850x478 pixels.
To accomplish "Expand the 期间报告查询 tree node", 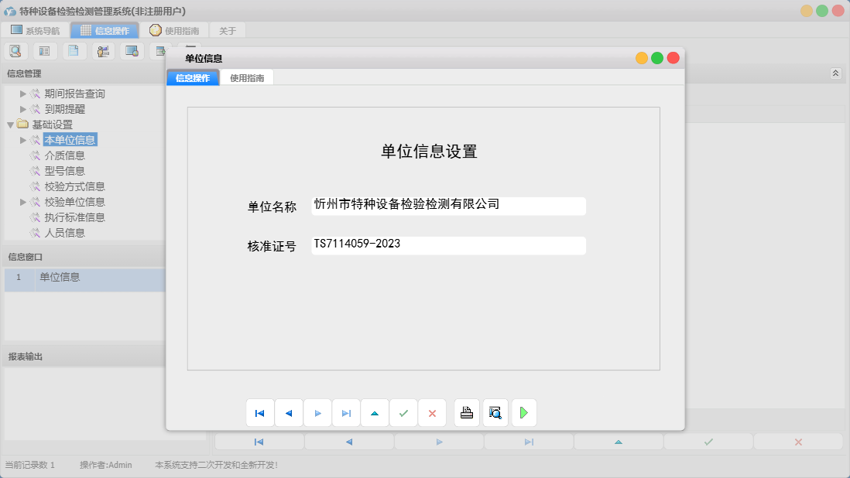I will [22, 93].
